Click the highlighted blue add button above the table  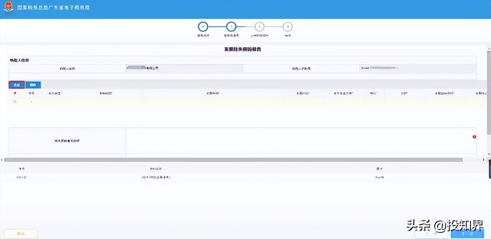(x=16, y=84)
